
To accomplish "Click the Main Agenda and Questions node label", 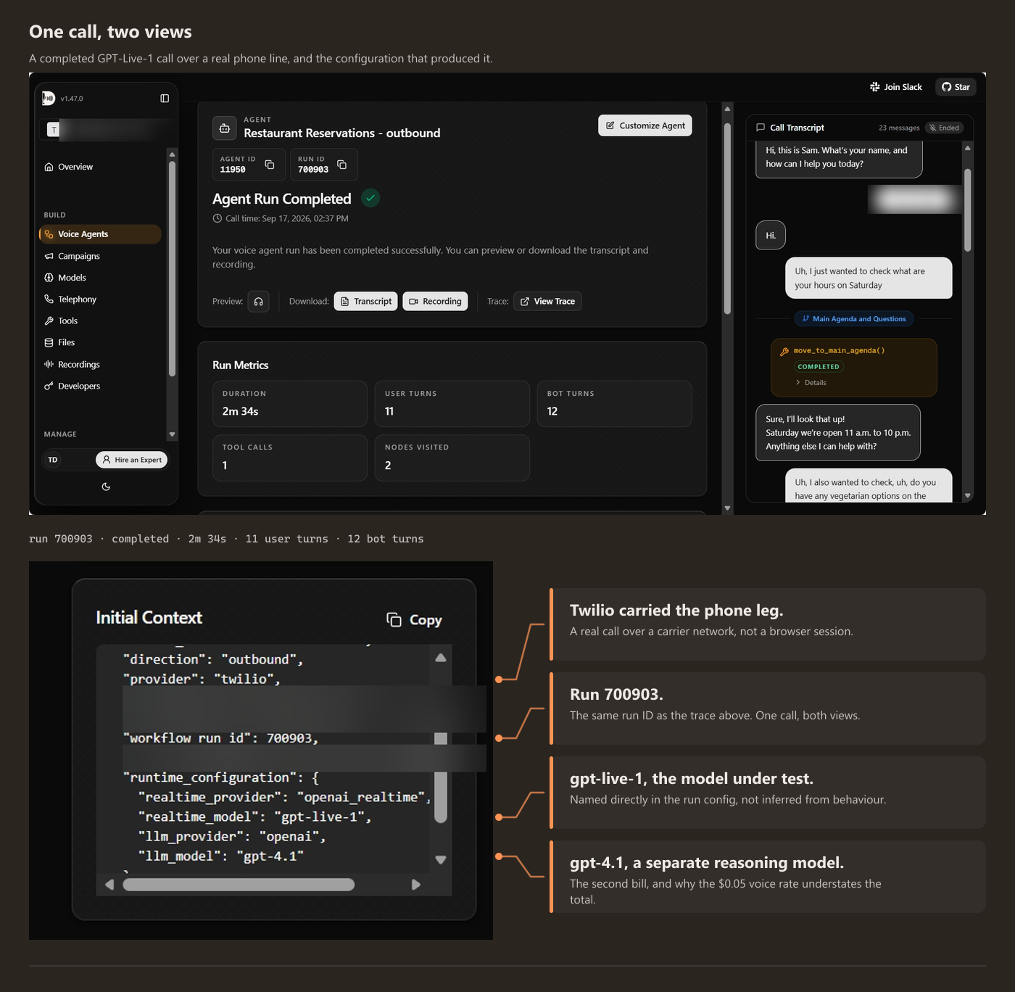I will pyautogui.click(x=854, y=319).
